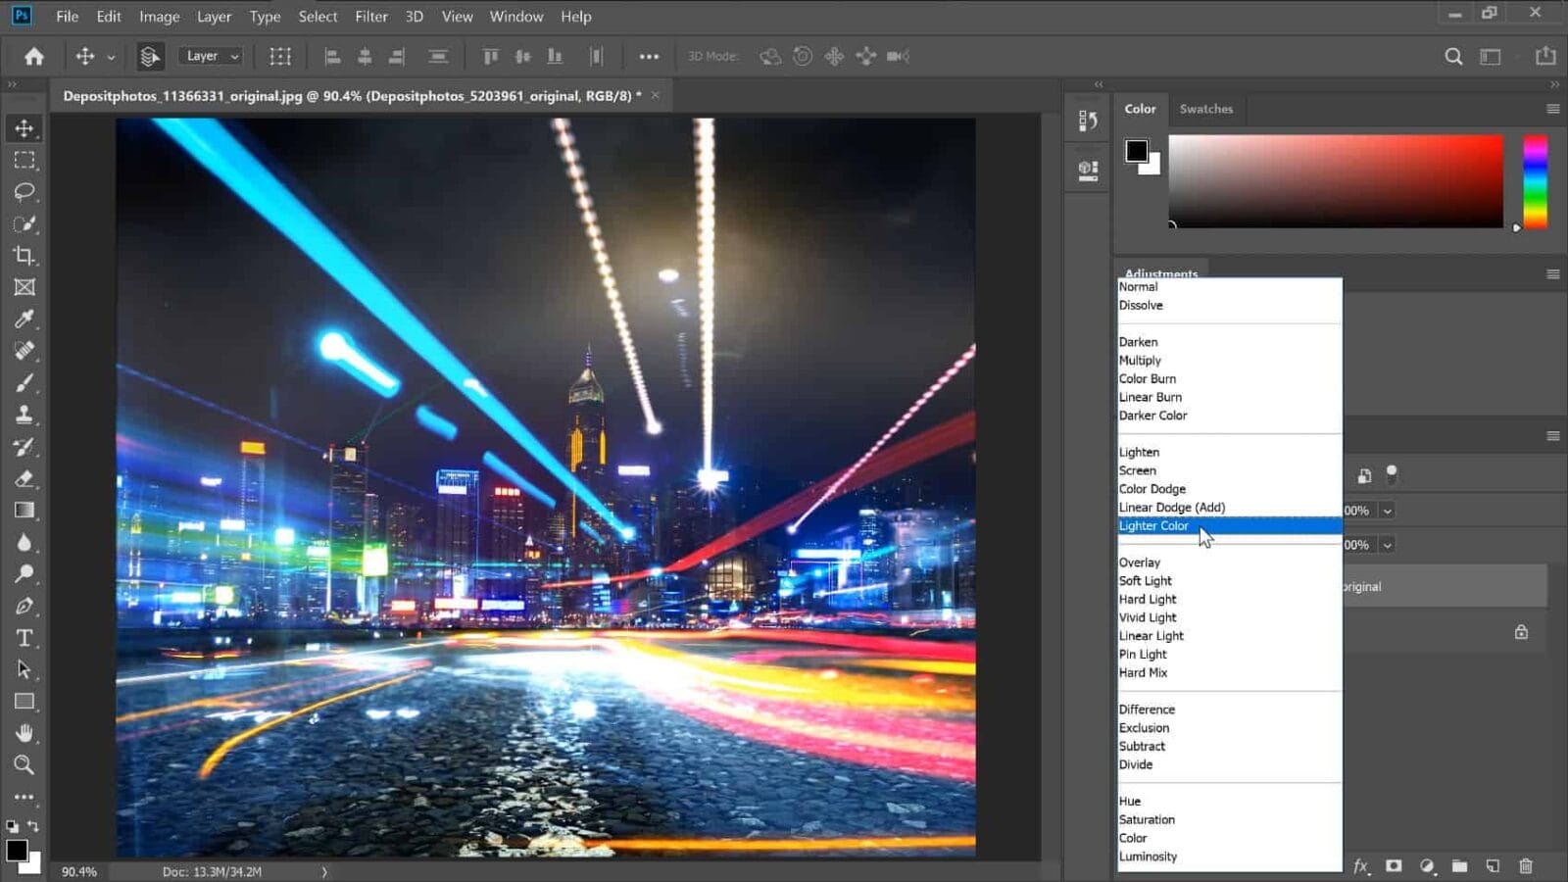
Task: Delete the layer using the trash icon
Action: pos(1526,867)
